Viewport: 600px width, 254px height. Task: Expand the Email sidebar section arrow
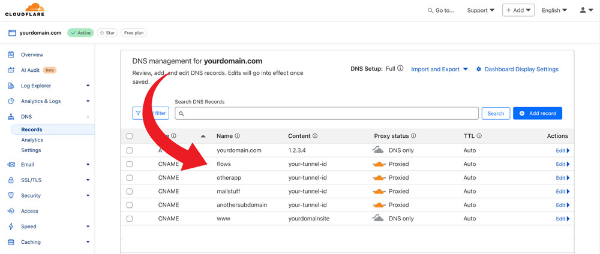tap(88, 165)
